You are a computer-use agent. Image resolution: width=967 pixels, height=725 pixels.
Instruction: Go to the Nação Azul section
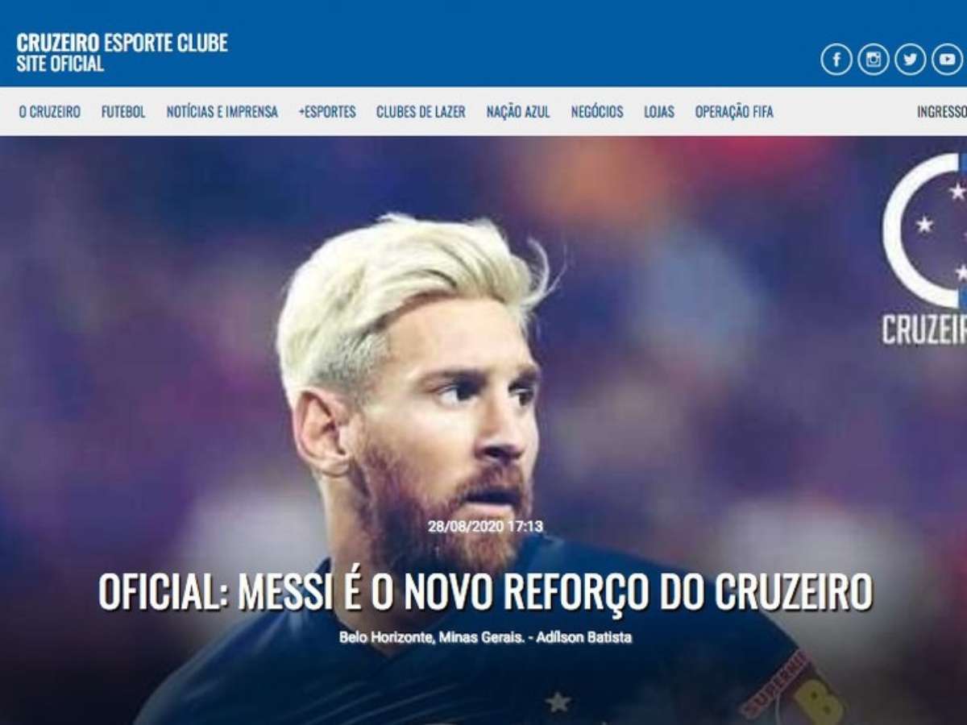(518, 112)
